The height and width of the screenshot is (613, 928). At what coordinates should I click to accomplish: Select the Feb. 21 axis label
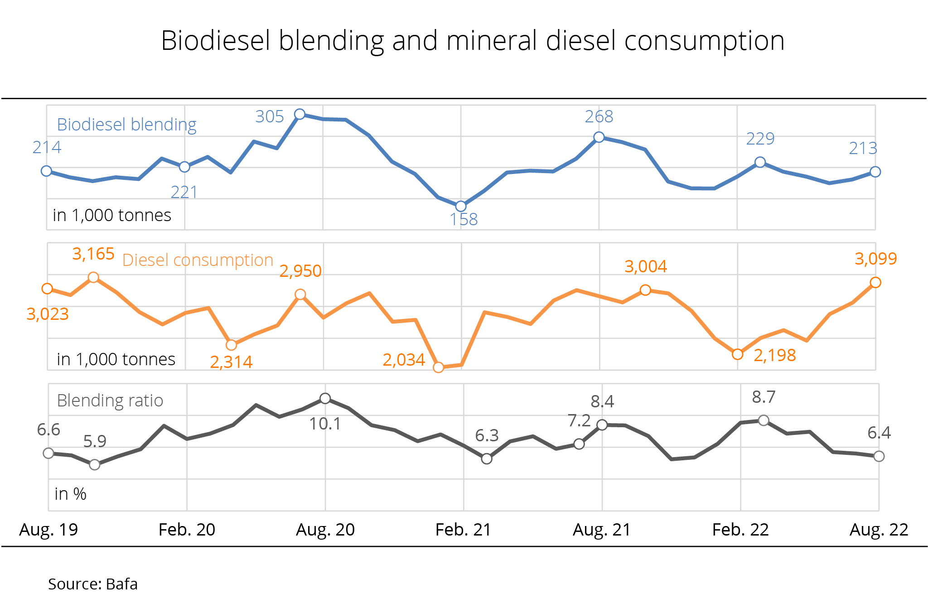(x=463, y=529)
